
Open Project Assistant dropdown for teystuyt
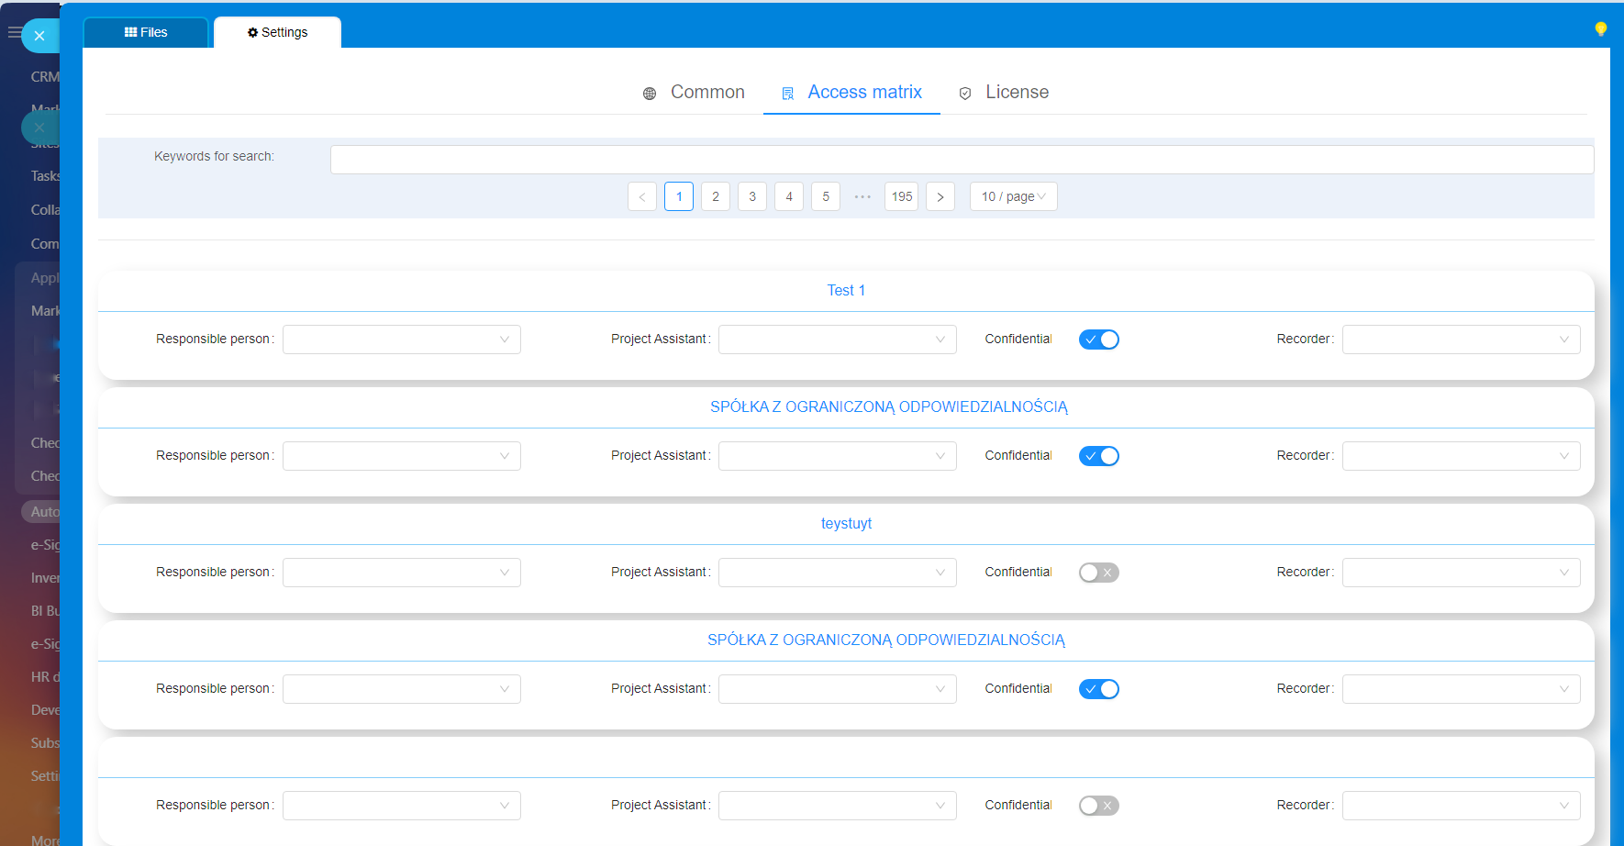(838, 573)
